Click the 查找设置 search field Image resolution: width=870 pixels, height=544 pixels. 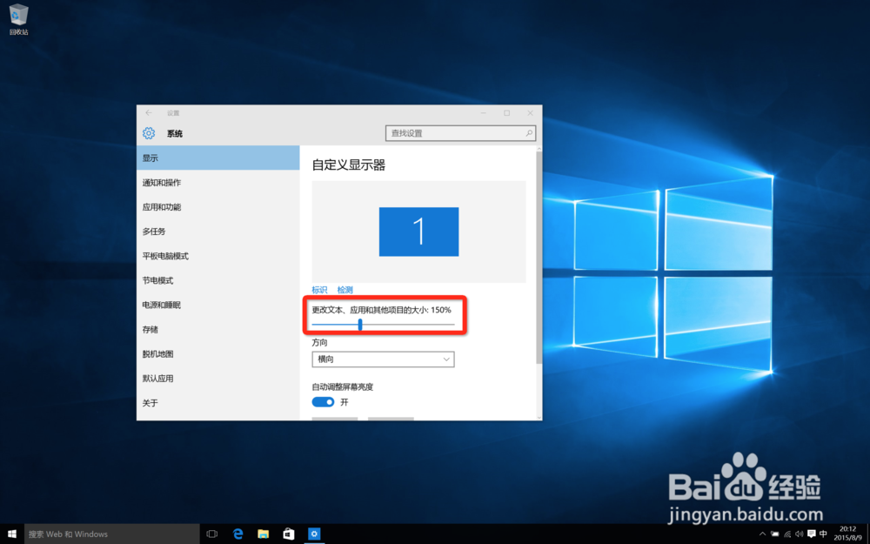[459, 132]
